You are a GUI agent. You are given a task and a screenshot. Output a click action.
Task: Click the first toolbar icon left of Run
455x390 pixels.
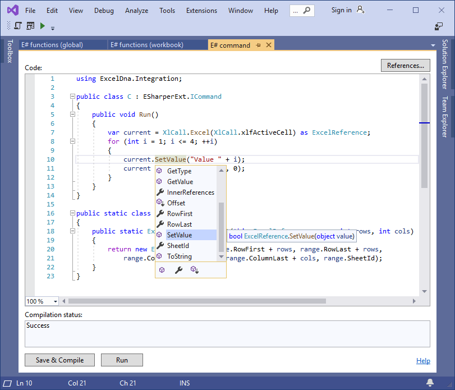[x=18, y=26]
